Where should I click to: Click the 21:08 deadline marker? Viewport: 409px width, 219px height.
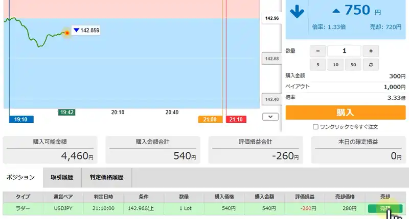tap(210, 120)
